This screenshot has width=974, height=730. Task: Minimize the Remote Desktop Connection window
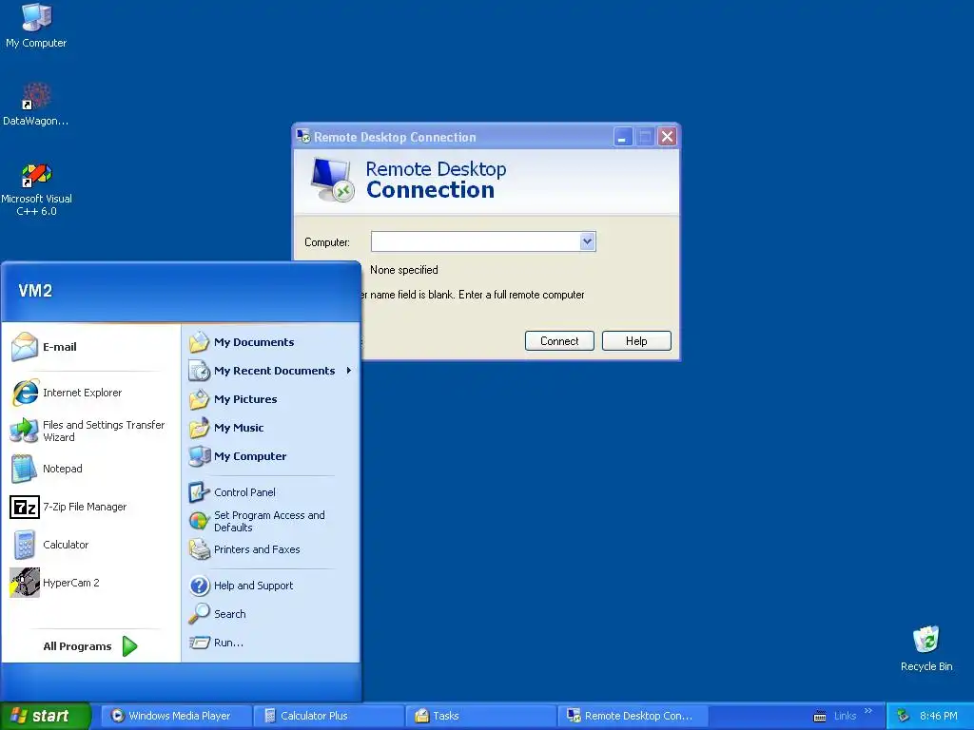622,137
